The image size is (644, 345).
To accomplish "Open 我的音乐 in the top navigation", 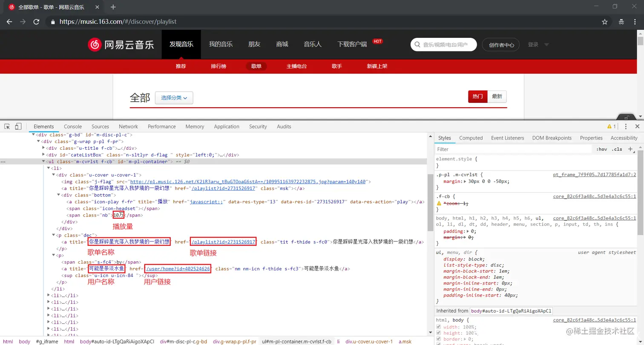I will tap(221, 44).
